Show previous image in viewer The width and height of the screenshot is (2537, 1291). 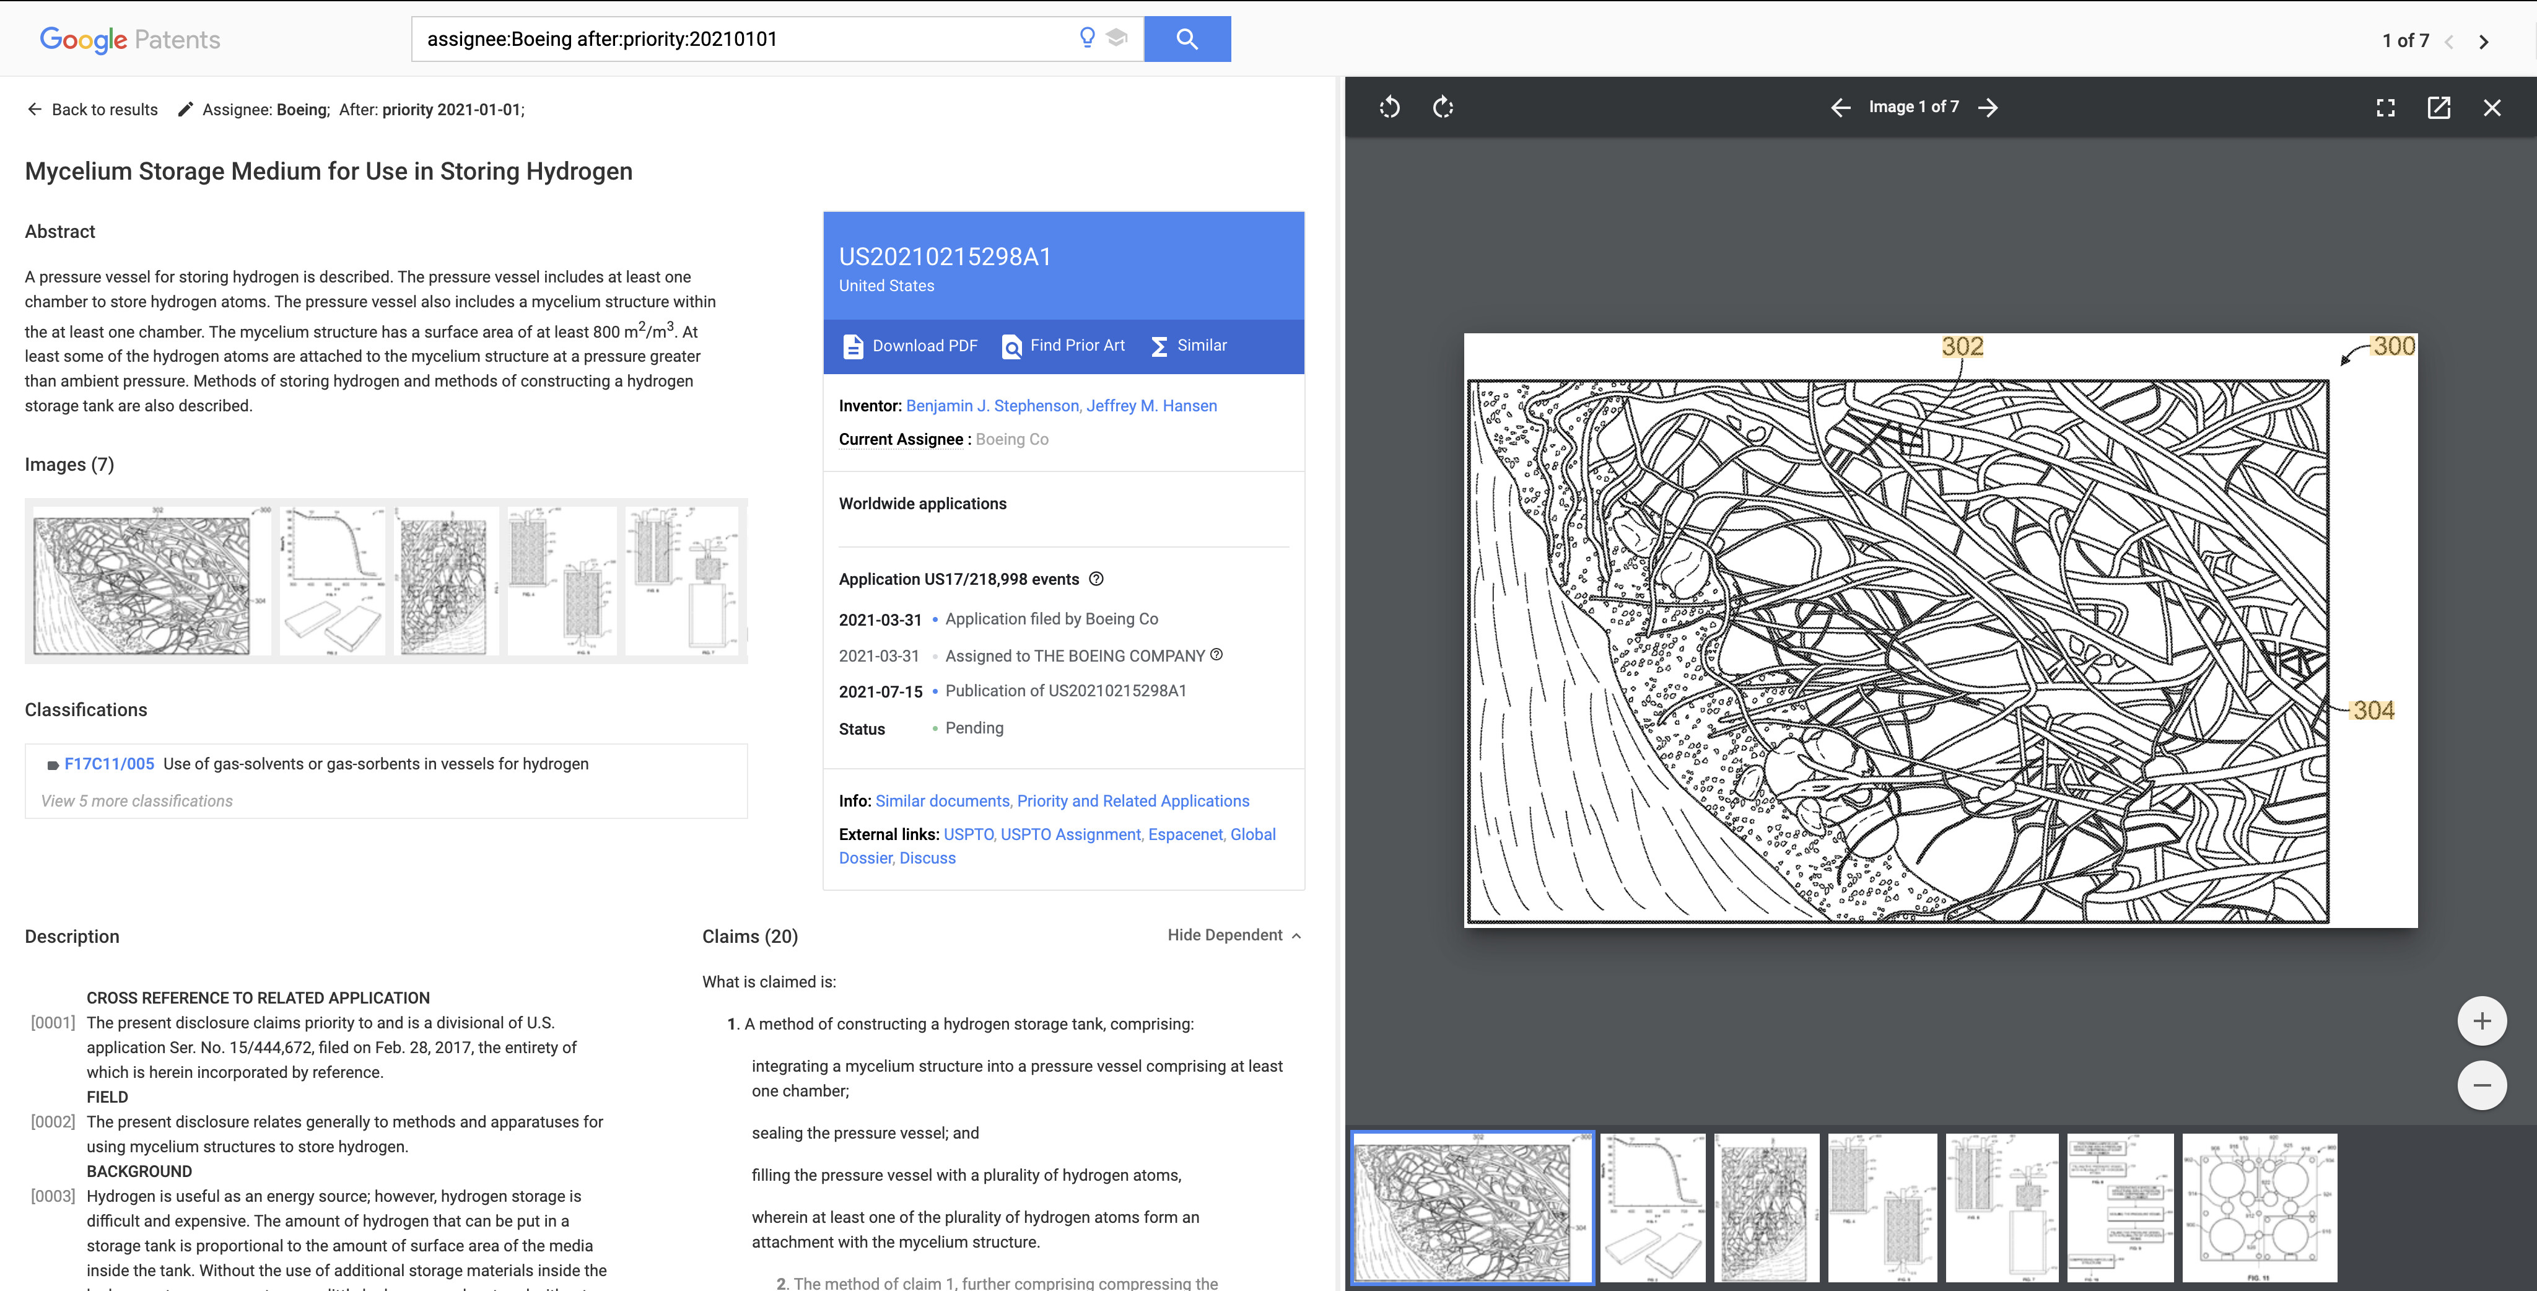[x=1841, y=107]
